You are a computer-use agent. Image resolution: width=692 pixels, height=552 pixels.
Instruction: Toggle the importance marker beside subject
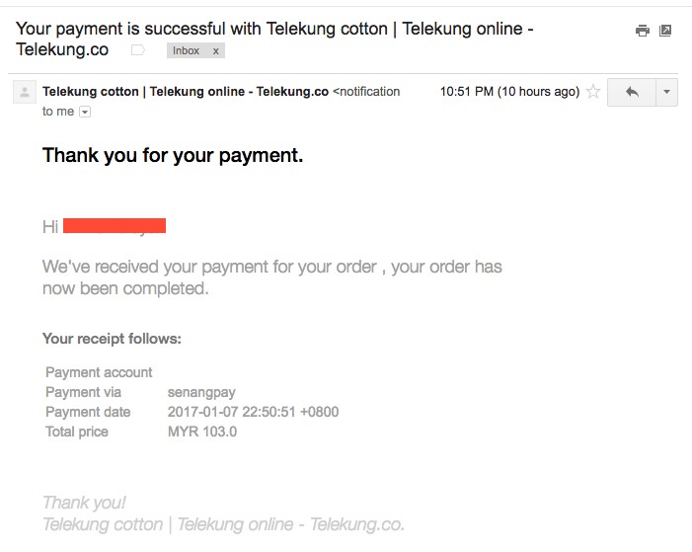point(138,50)
